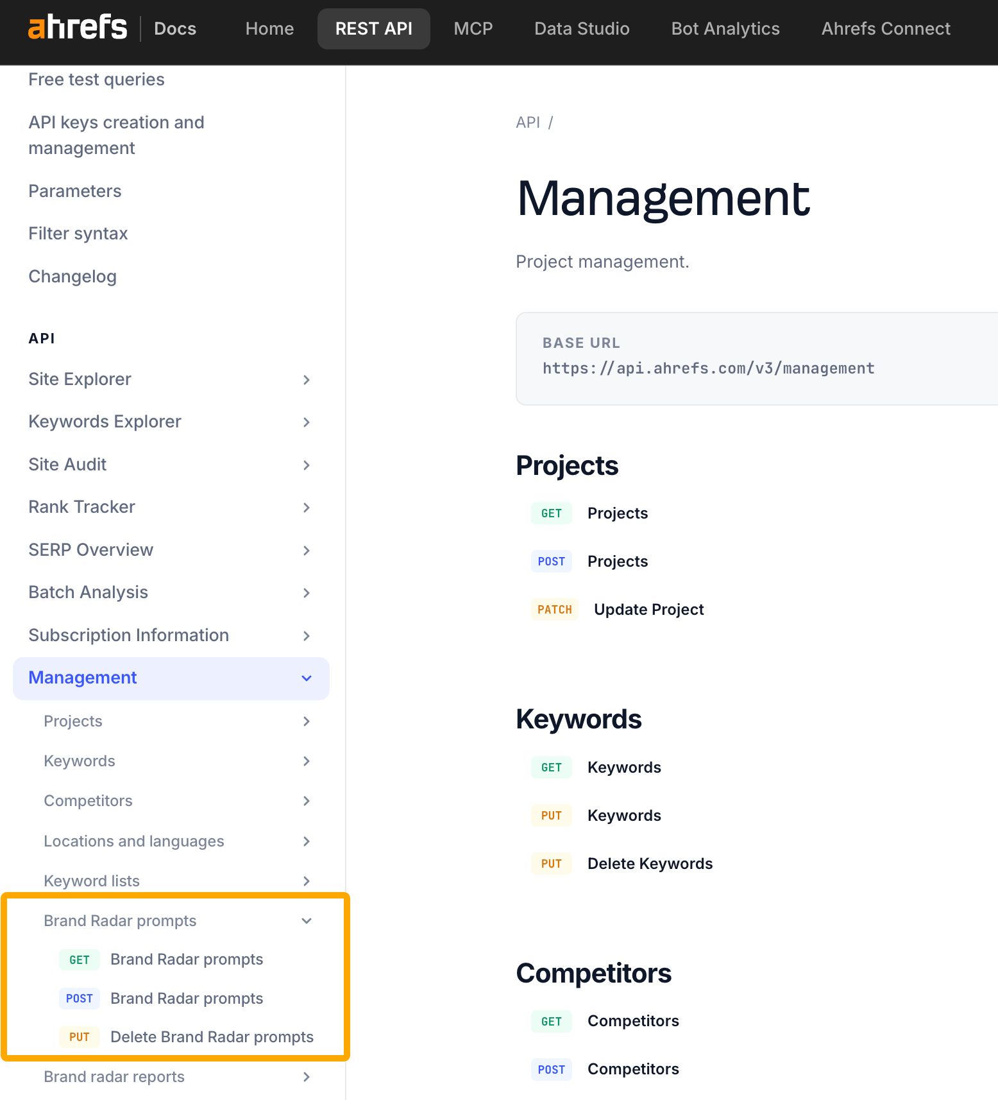Expand Keywords Explorer chevron
The height and width of the screenshot is (1100, 998).
tap(307, 422)
